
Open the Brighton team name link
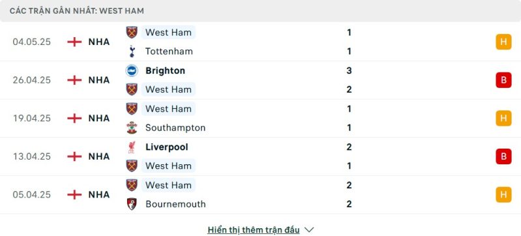[165, 70]
